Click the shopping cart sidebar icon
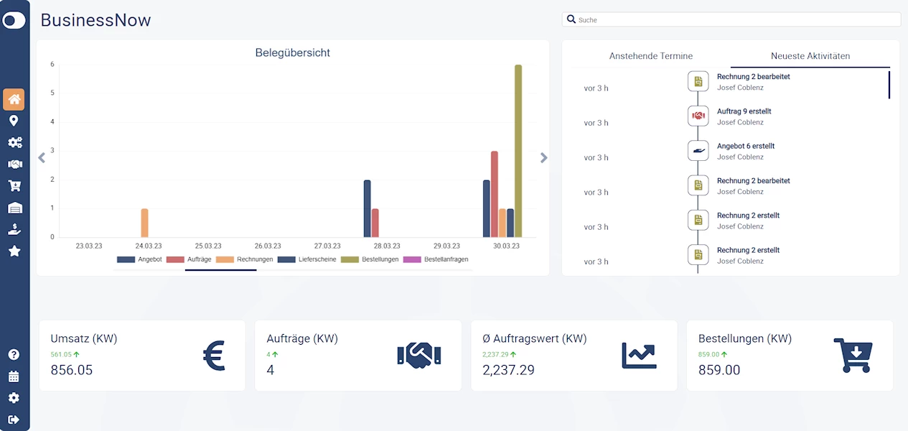Viewport: 908px width, 431px height. click(14, 186)
